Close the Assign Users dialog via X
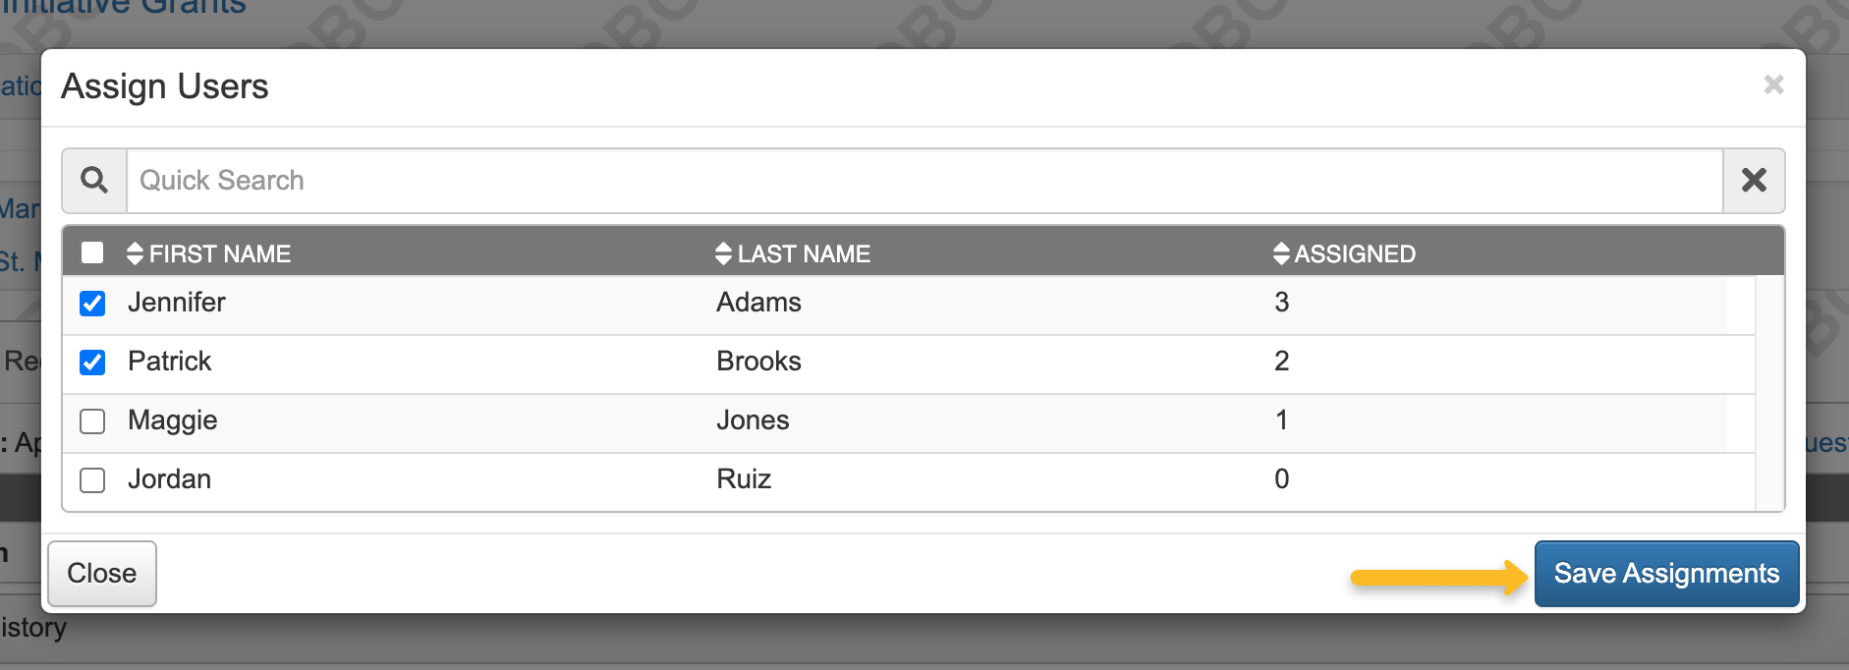 click(x=1773, y=84)
